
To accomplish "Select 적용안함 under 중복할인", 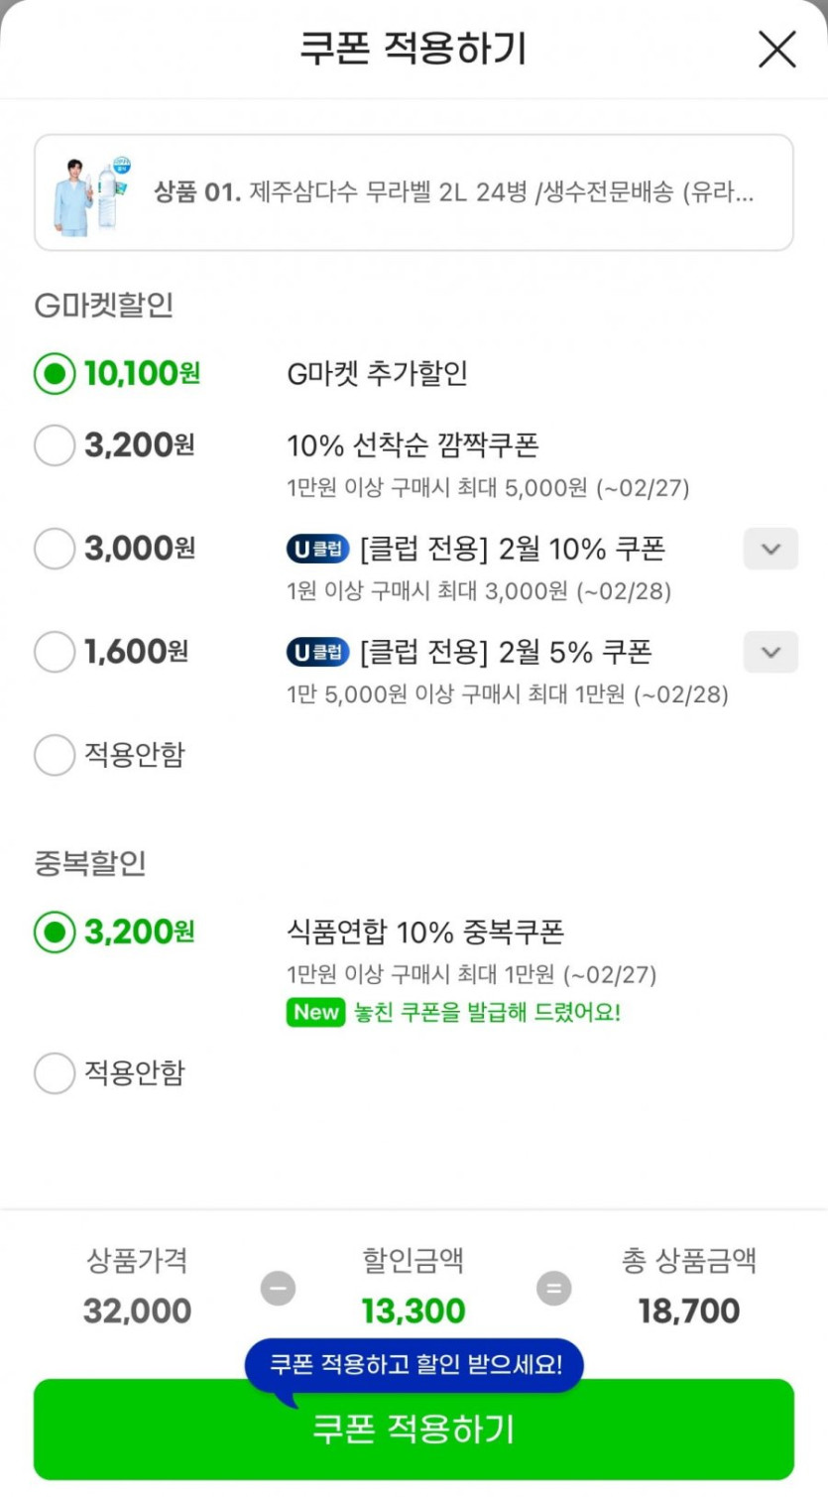I will (55, 1072).
